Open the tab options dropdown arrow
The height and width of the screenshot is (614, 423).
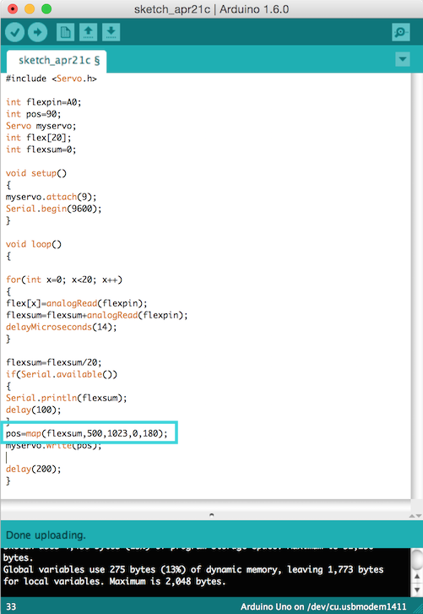(x=402, y=59)
